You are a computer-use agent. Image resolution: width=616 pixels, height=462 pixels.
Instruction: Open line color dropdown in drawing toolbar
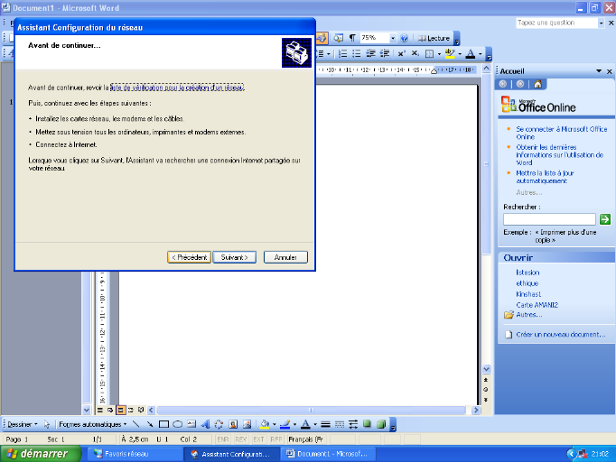coord(294,424)
